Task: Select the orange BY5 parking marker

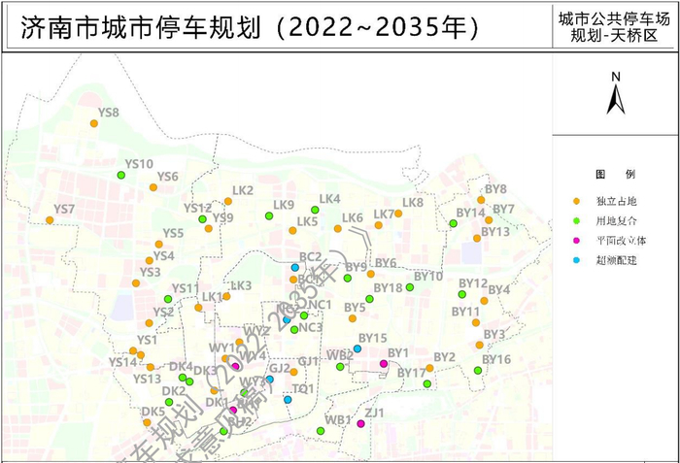Action: tap(353, 318)
